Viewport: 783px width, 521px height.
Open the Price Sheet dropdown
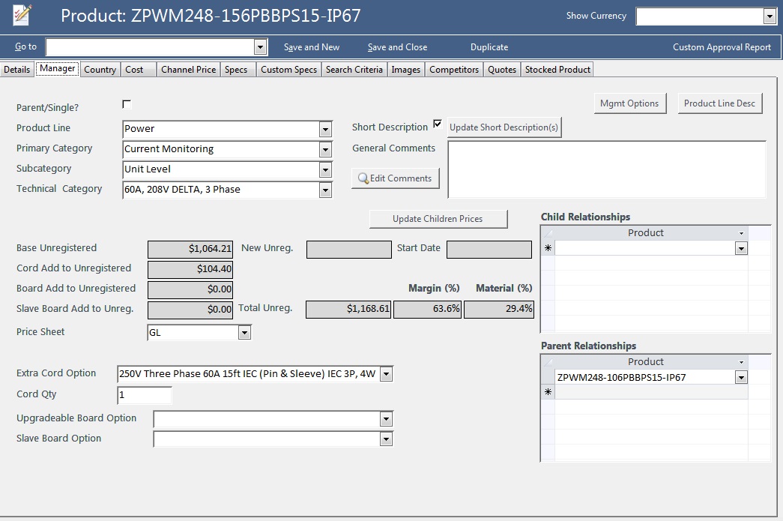244,333
